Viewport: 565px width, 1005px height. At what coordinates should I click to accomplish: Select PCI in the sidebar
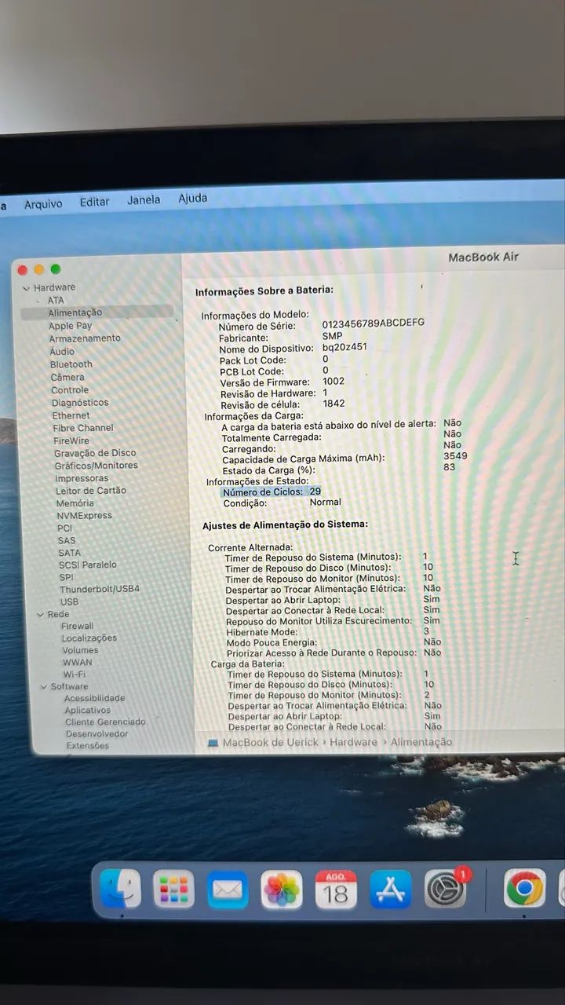pos(65,528)
